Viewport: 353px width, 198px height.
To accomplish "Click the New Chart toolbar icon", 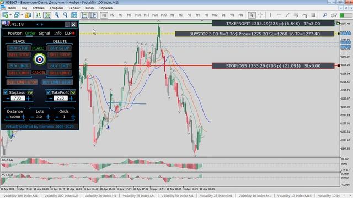I will [5, 15].
